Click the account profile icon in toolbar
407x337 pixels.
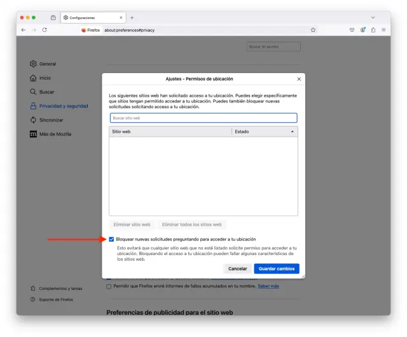362,30
